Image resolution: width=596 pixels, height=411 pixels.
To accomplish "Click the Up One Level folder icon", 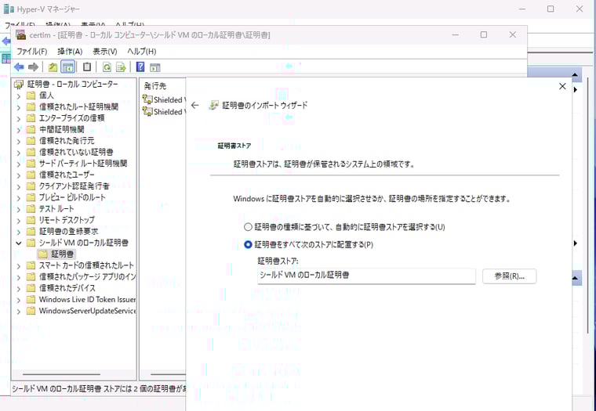I will [53, 67].
